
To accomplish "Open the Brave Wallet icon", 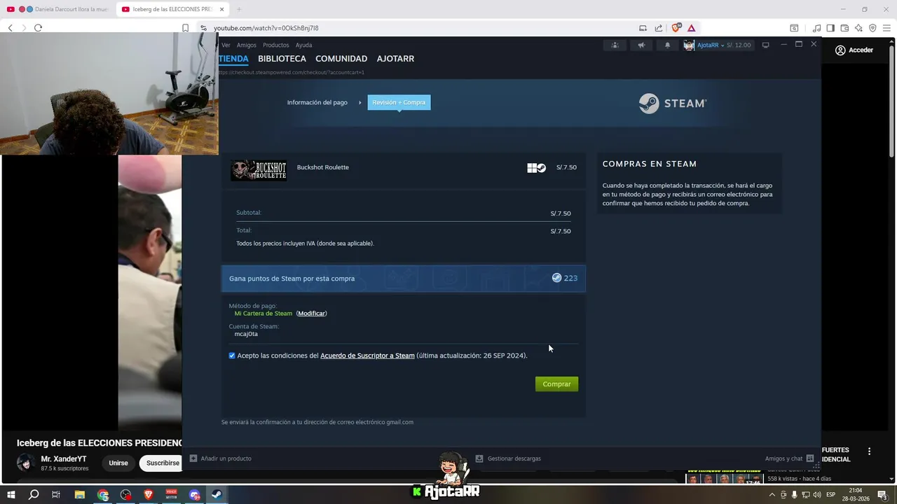I will point(844,28).
